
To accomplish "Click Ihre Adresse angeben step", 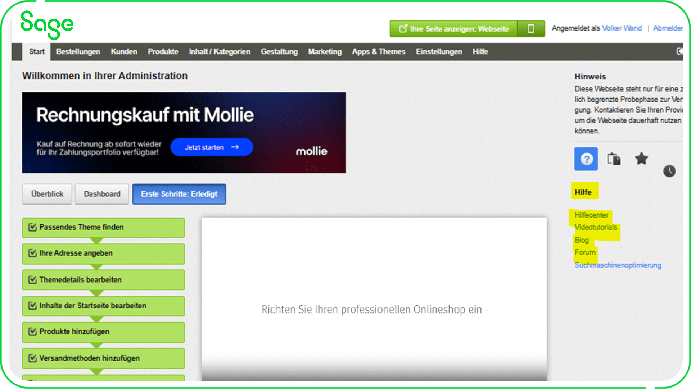I will [103, 253].
